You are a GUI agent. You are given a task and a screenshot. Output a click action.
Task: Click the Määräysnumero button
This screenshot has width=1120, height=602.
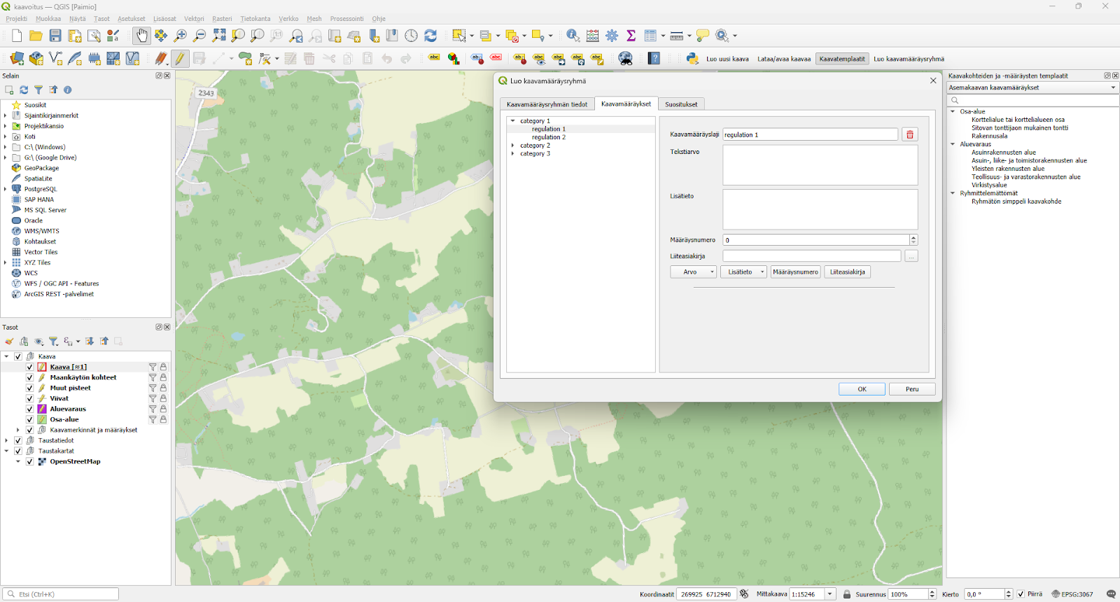coord(796,272)
